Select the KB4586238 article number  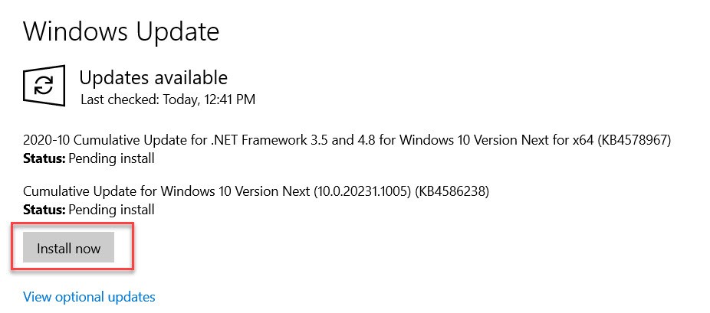[453, 191]
